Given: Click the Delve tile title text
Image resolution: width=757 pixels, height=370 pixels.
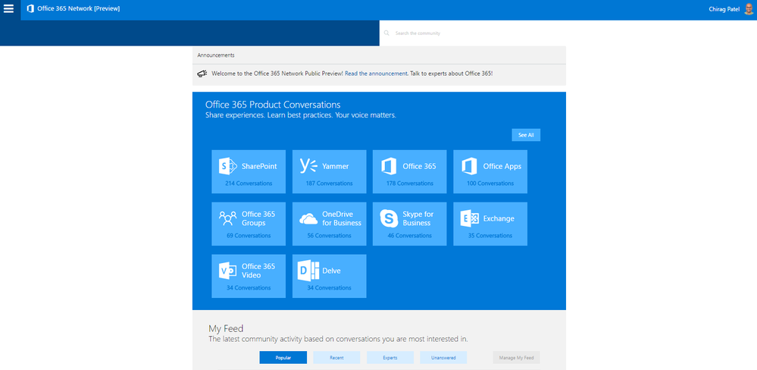Looking at the screenshot, I should (x=331, y=271).
